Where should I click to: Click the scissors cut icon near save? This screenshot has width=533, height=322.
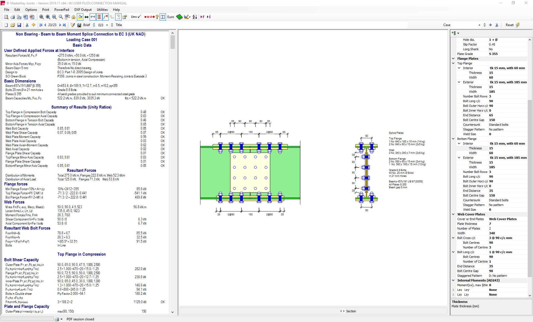click(x=27, y=25)
